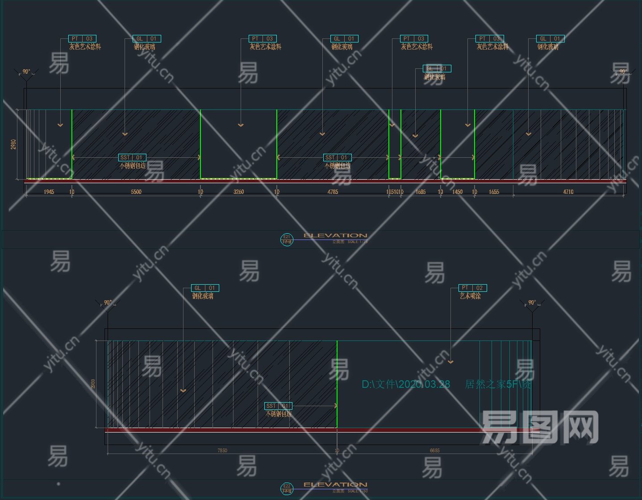
Task: Select the 6685 dimension in lower elevation
Action: pos(434,450)
